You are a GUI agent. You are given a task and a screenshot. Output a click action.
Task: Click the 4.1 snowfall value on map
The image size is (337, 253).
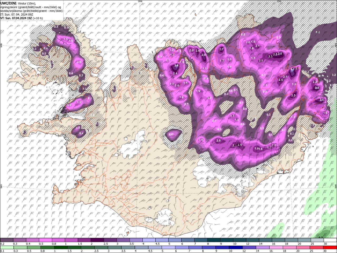[x=292, y=69]
